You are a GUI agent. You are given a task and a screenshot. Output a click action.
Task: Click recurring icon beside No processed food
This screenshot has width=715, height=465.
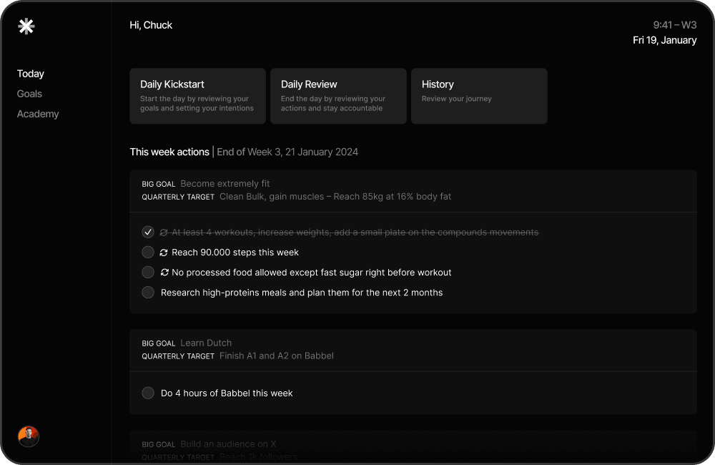[164, 273]
